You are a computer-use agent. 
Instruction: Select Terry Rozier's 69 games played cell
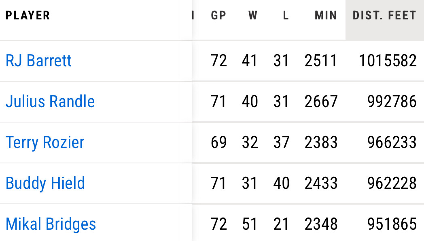219,142
